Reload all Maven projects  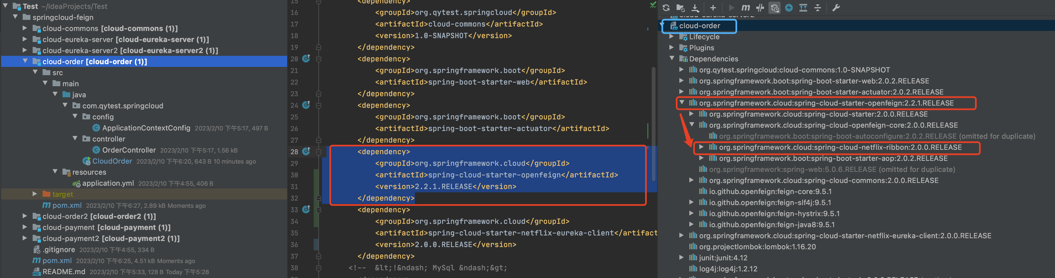coord(666,8)
